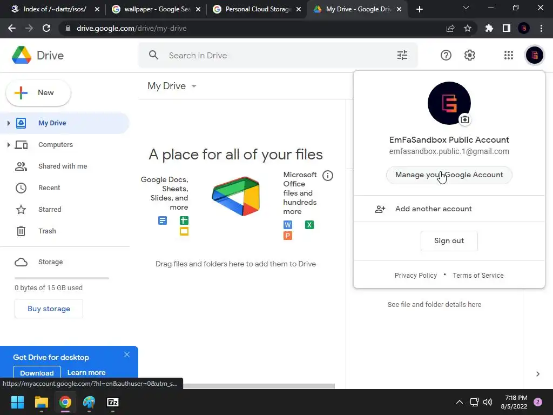Image resolution: width=553 pixels, height=415 pixels.
Task: Dismiss Get Drive for desktop banner
Action: click(x=126, y=354)
